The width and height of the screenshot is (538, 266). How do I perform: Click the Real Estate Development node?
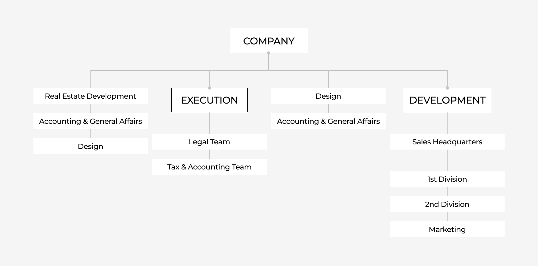coord(90,96)
